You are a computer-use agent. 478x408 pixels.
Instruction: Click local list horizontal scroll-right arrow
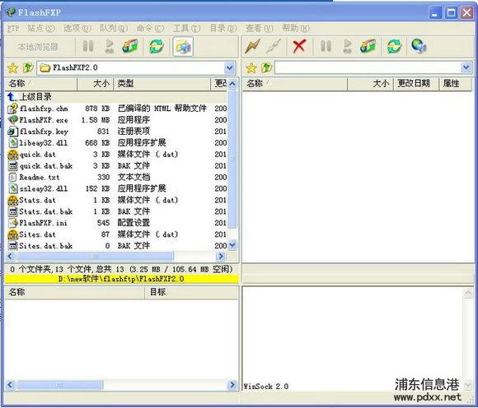pos(221,257)
